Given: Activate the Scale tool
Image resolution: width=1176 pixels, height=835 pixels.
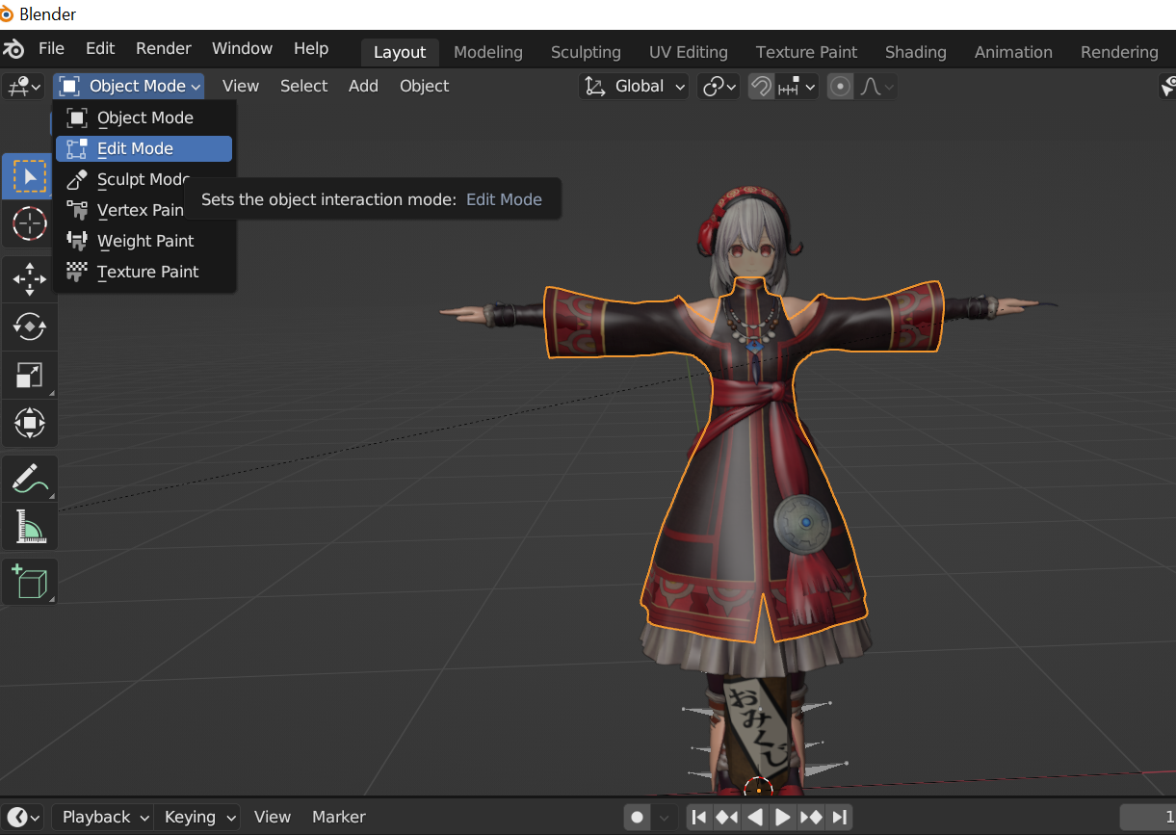Looking at the screenshot, I should click(30, 375).
